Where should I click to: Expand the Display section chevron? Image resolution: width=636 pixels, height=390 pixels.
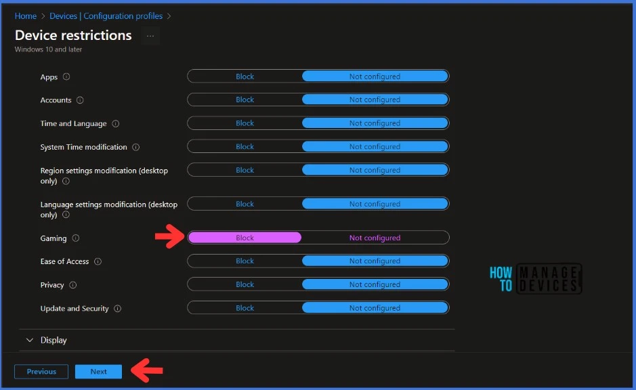tap(30, 340)
